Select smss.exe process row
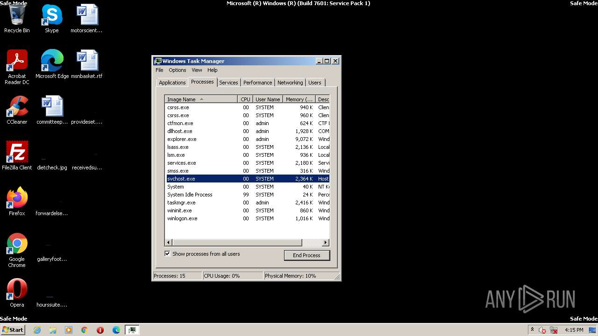The height and width of the screenshot is (336, 598). (x=248, y=171)
